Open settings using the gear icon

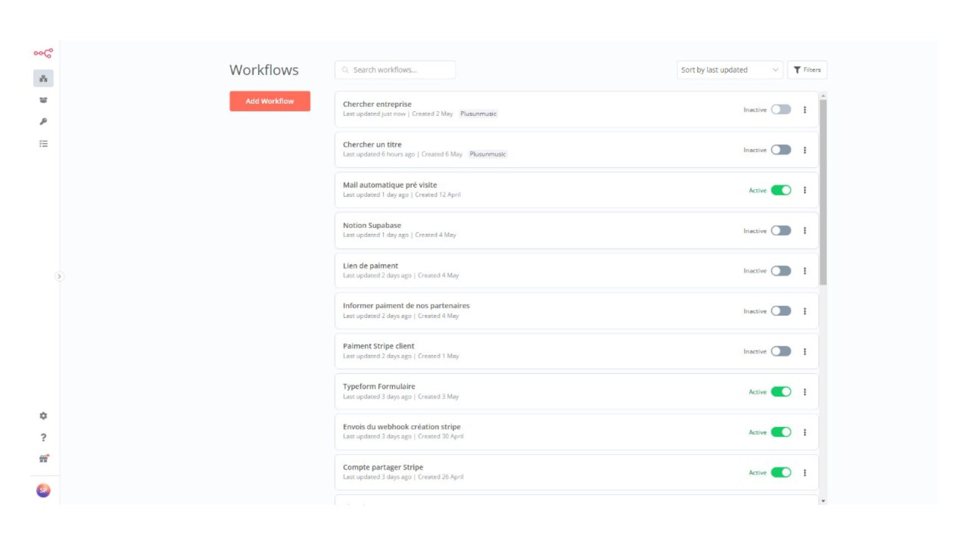[x=44, y=416]
